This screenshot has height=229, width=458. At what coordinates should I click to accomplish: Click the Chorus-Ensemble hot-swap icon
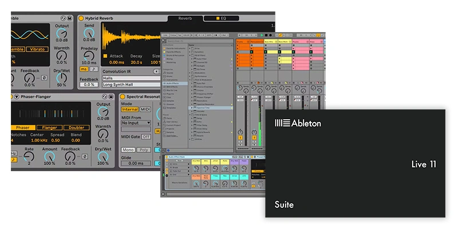coord(64,18)
